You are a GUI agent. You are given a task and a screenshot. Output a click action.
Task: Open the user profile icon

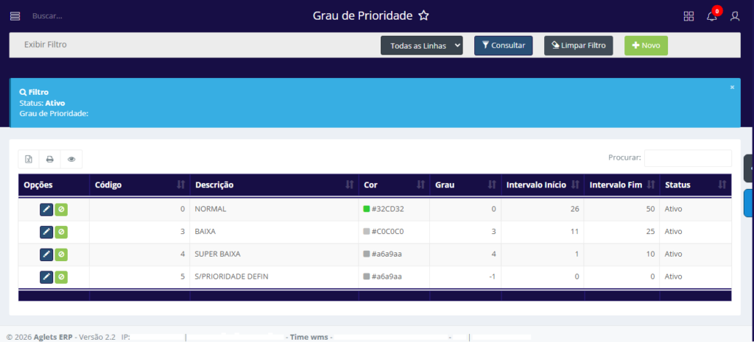pos(734,16)
